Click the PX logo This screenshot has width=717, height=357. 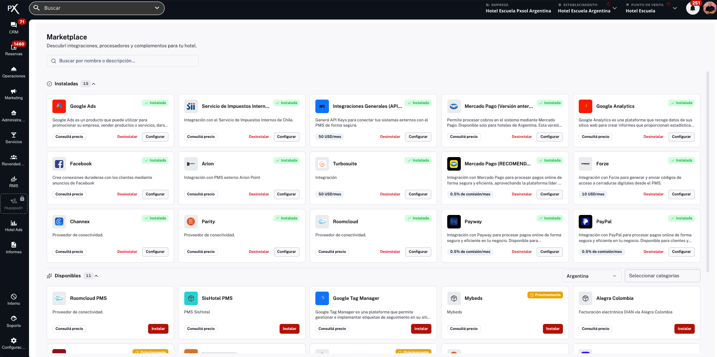[13, 9]
